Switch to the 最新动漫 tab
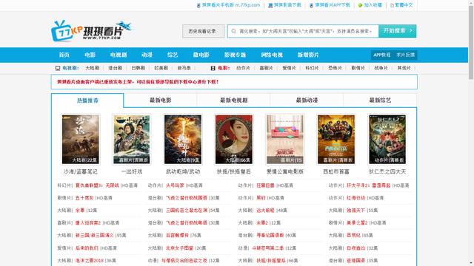 [307, 100]
